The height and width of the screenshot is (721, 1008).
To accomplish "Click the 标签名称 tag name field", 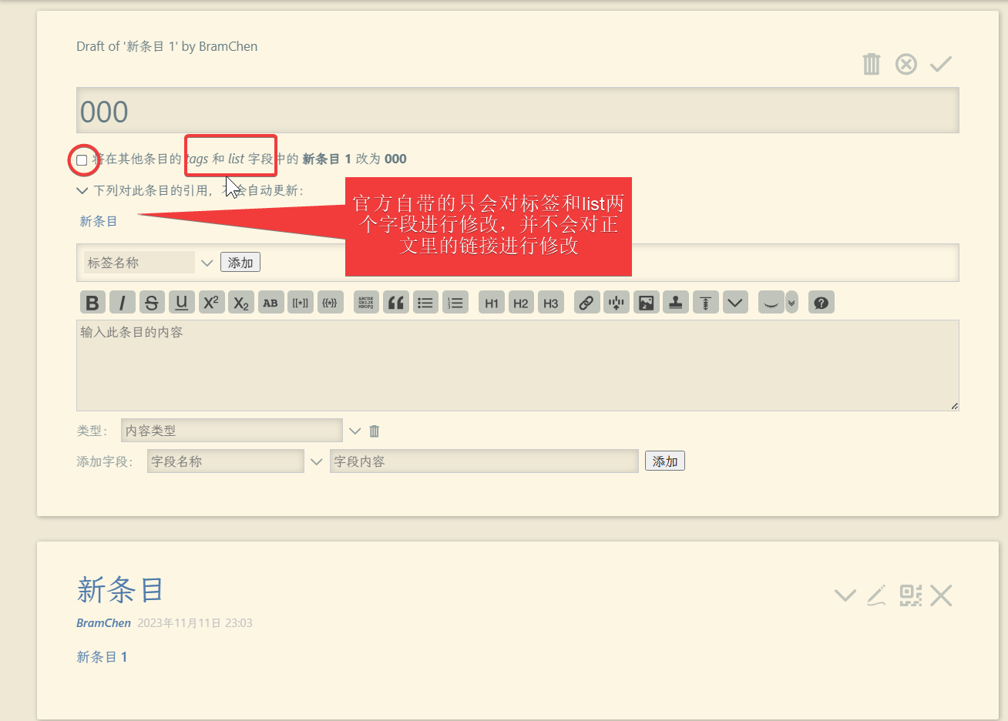I will [x=139, y=263].
